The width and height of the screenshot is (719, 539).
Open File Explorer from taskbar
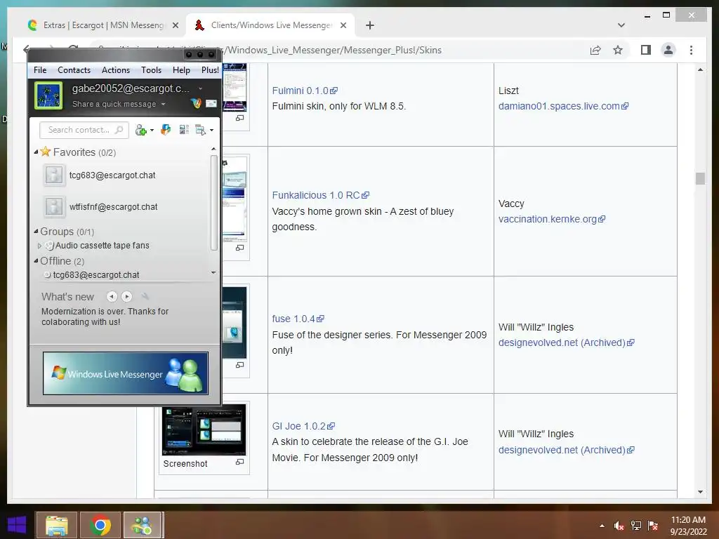point(56,525)
